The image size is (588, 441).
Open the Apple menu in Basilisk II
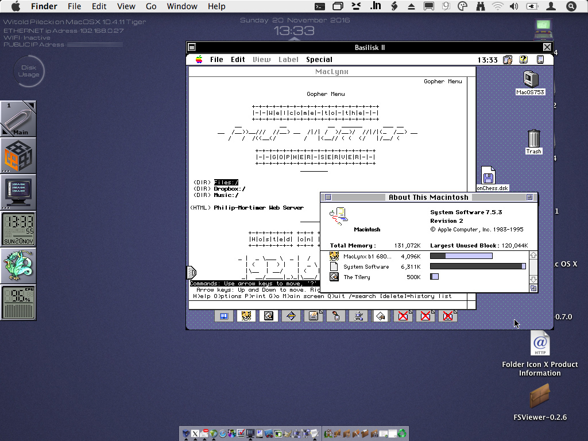pos(199,59)
